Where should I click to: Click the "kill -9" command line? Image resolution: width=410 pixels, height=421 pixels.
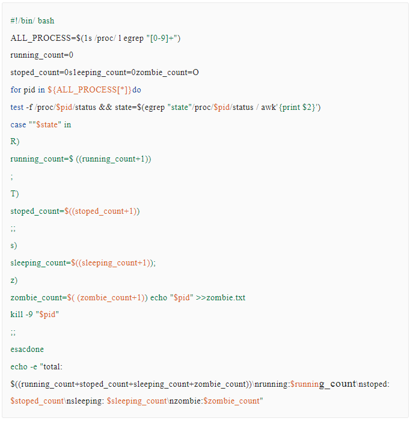[35, 315]
